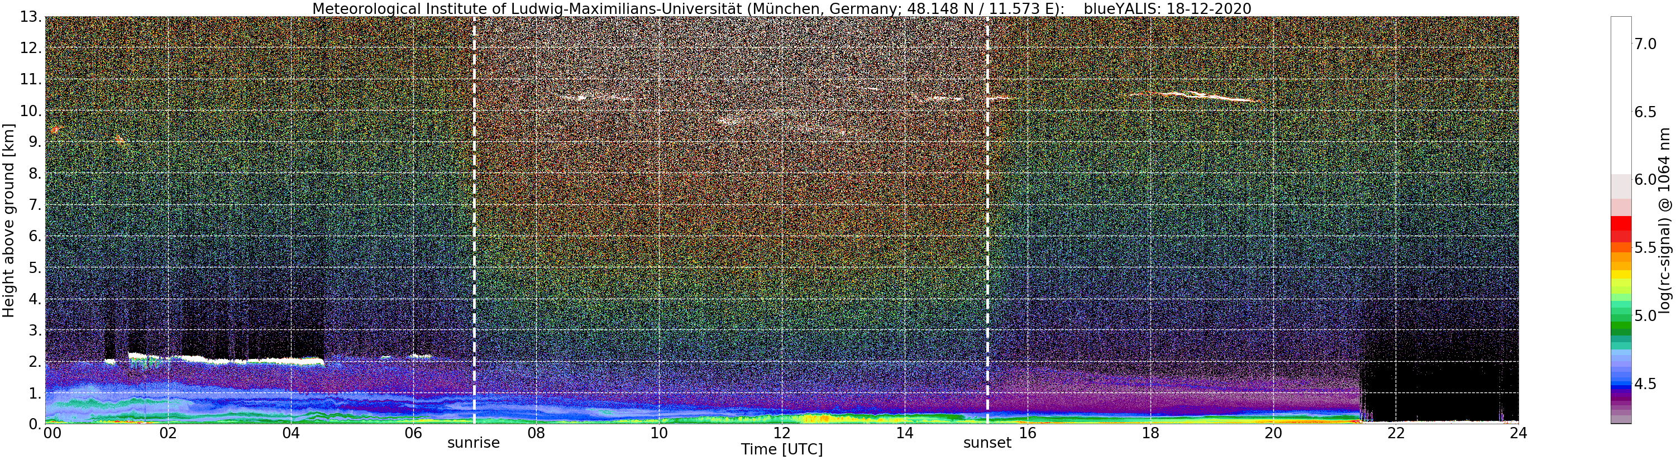Click the time axis tick label 22

click(x=1396, y=433)
